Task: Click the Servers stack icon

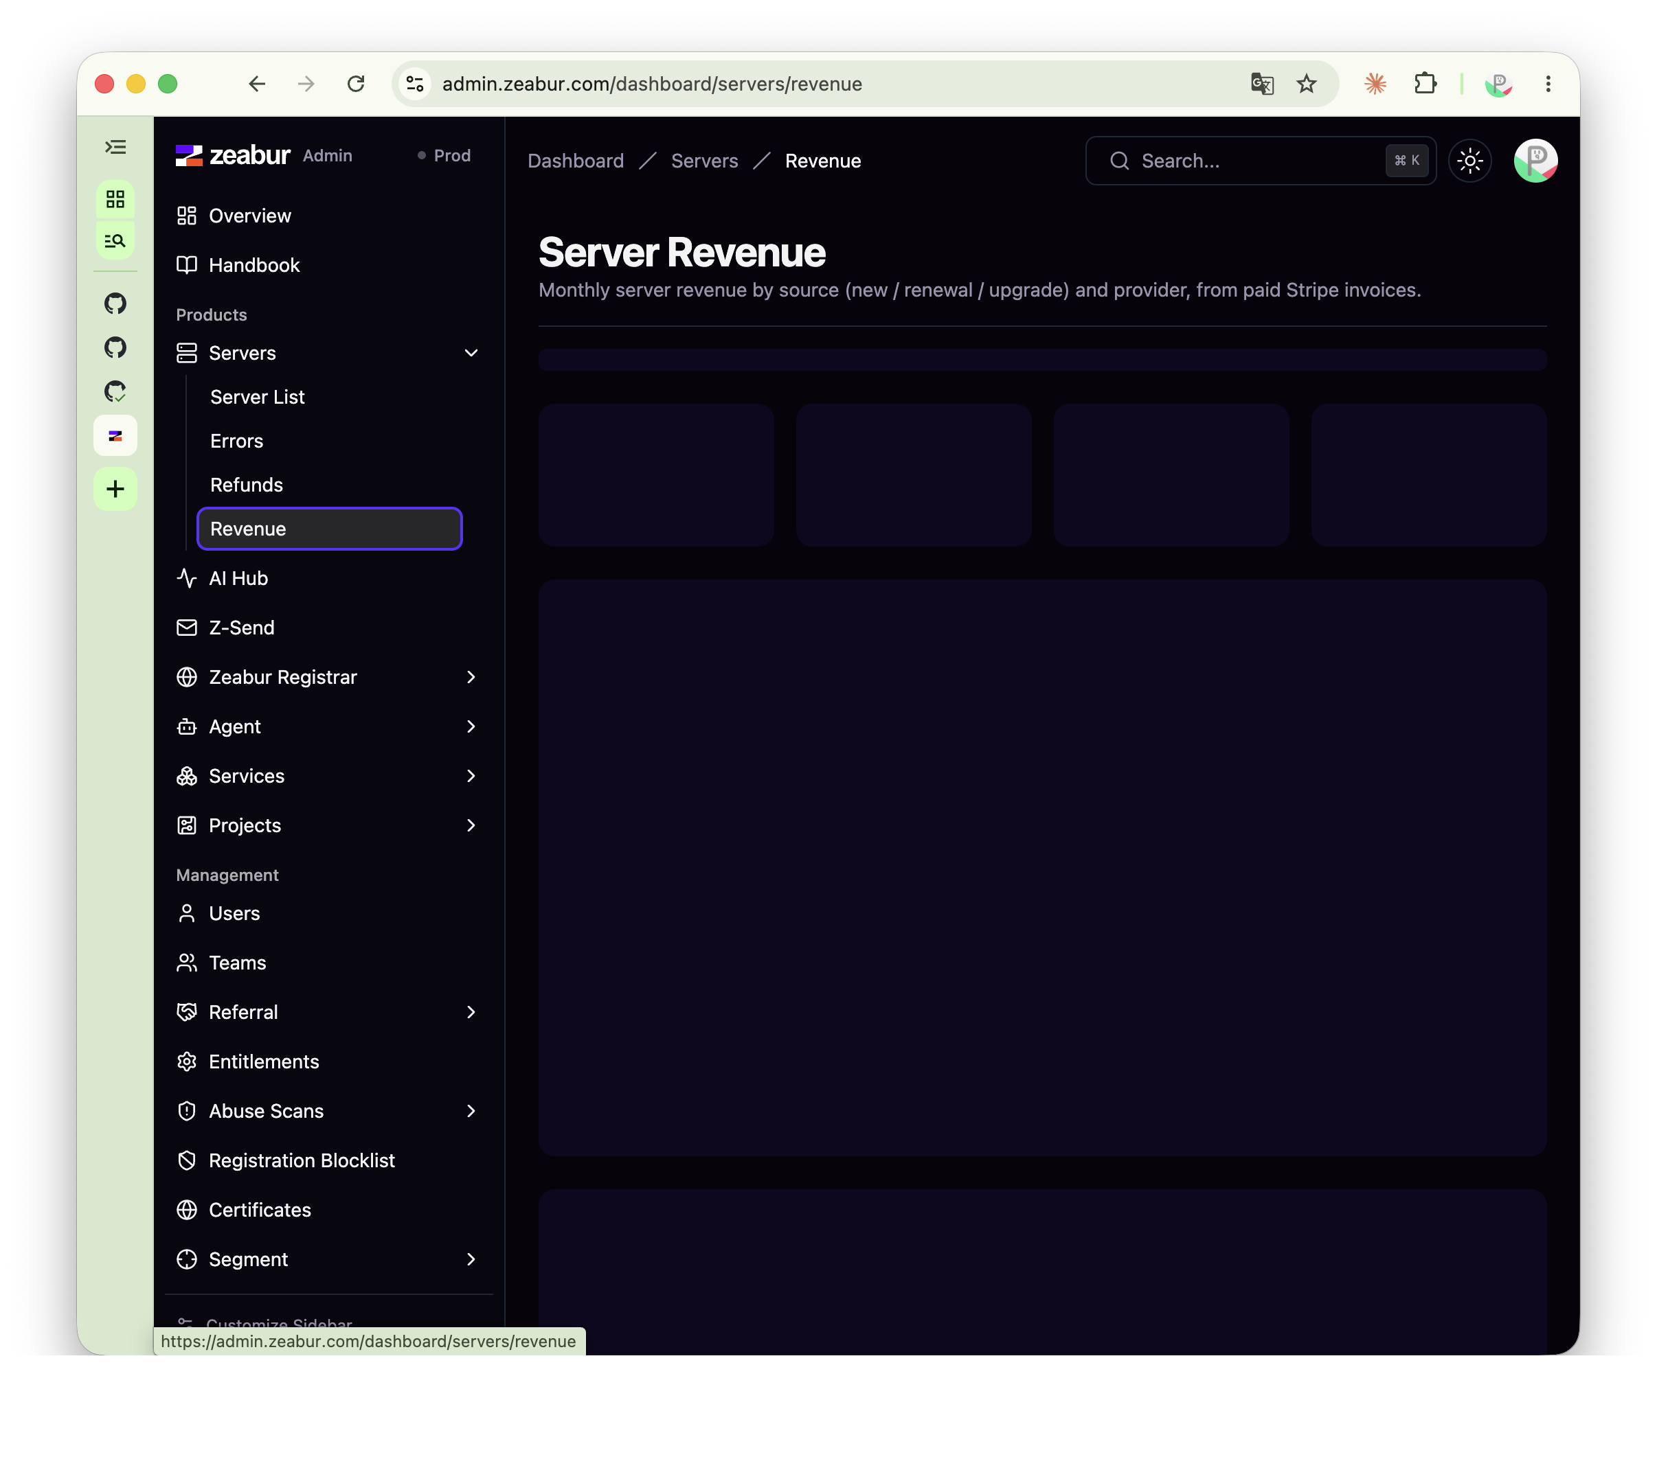Action: 186,354
